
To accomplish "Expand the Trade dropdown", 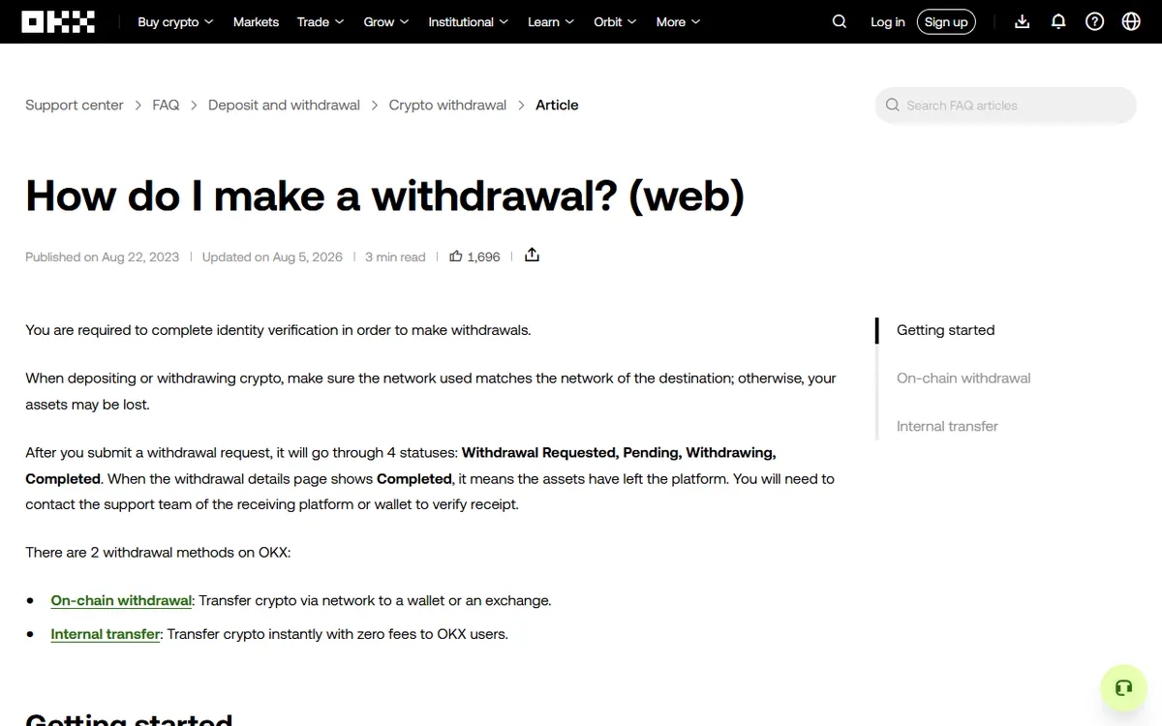I will coord(321,21).
